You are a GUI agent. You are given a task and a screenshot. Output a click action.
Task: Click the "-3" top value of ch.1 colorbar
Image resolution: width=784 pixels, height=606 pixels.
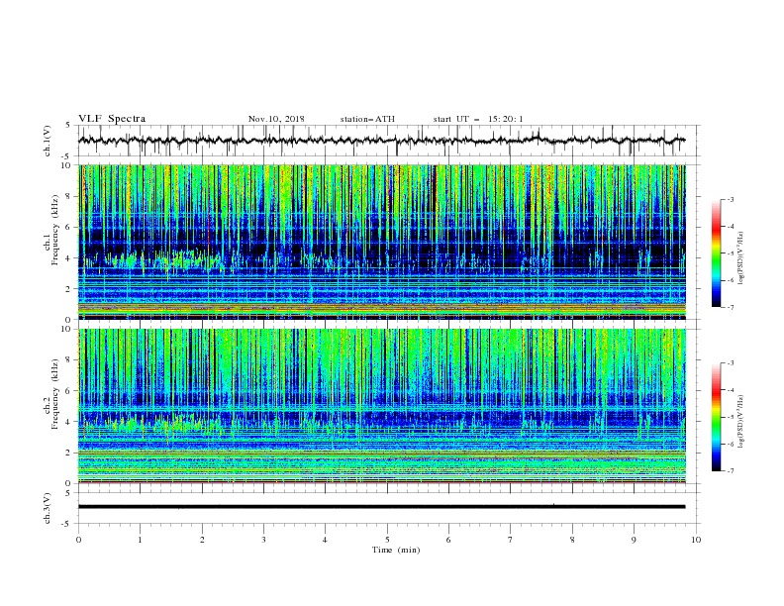click(x=730, y=199)
